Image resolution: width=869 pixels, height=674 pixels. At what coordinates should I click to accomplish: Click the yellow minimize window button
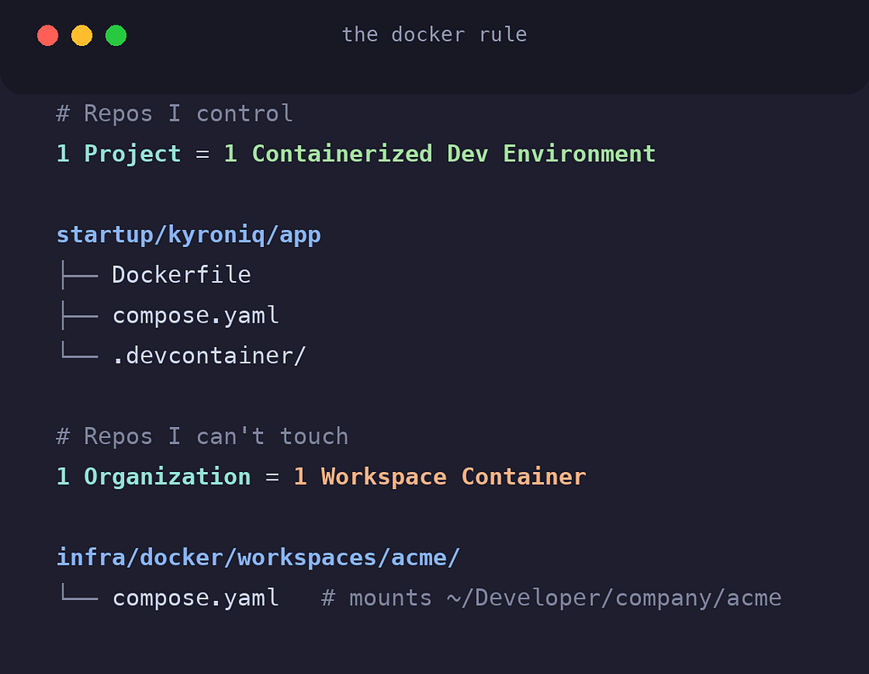tap(82, 36)
